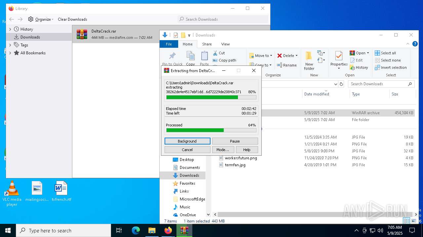Click Edit in ribbon Open group
Image resolution: width=423 pixels, height=237 pixels.
click(356, 60)
